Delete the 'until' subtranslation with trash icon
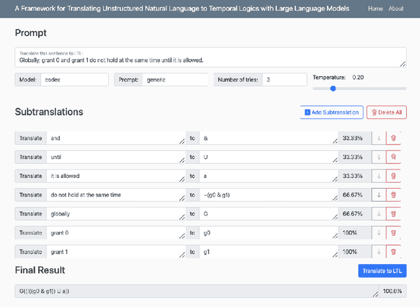The width and height of the screenshot is (420, 308). pyautogui.click(x=393, y=158)
